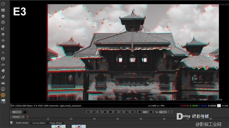Open the MetaData nodes menu (tag icon)

click(x=3, y=71)
